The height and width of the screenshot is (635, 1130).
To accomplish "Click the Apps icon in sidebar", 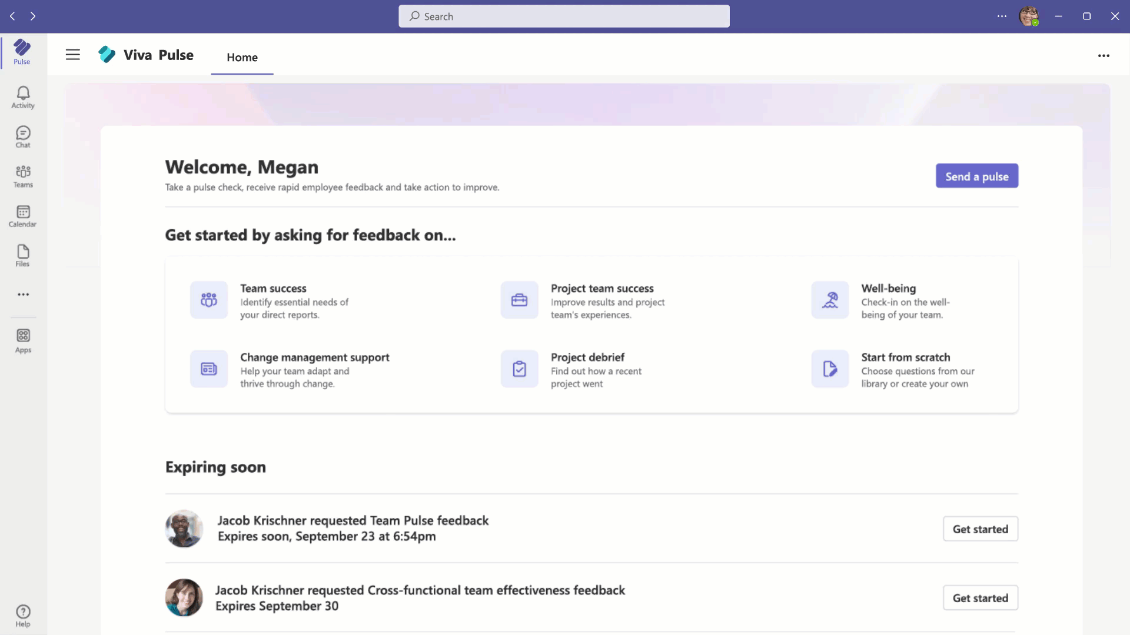I will point(22,341).
